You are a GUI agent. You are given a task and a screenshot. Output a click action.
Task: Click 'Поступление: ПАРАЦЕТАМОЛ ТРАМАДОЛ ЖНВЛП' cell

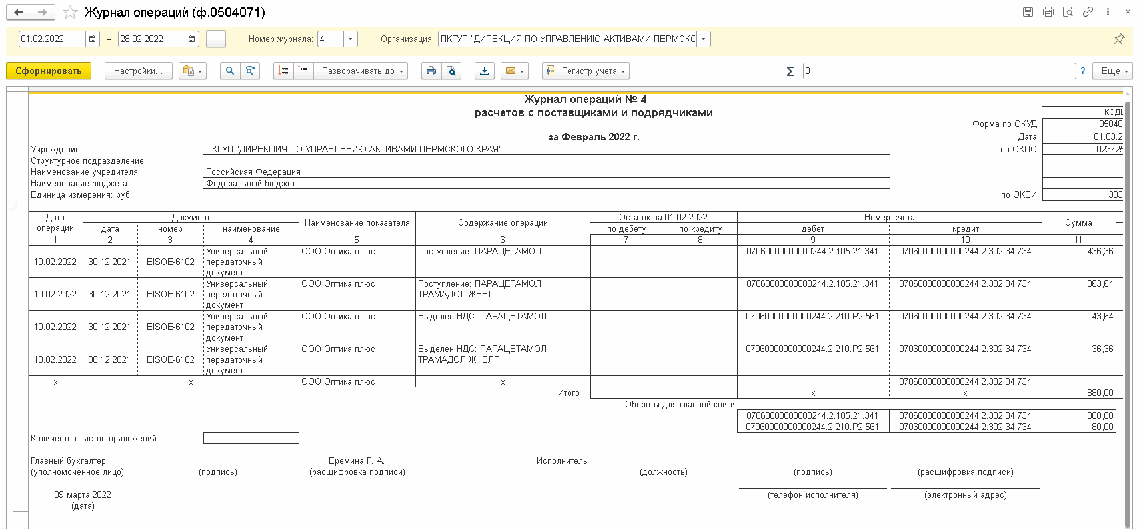tap(503, 294)
